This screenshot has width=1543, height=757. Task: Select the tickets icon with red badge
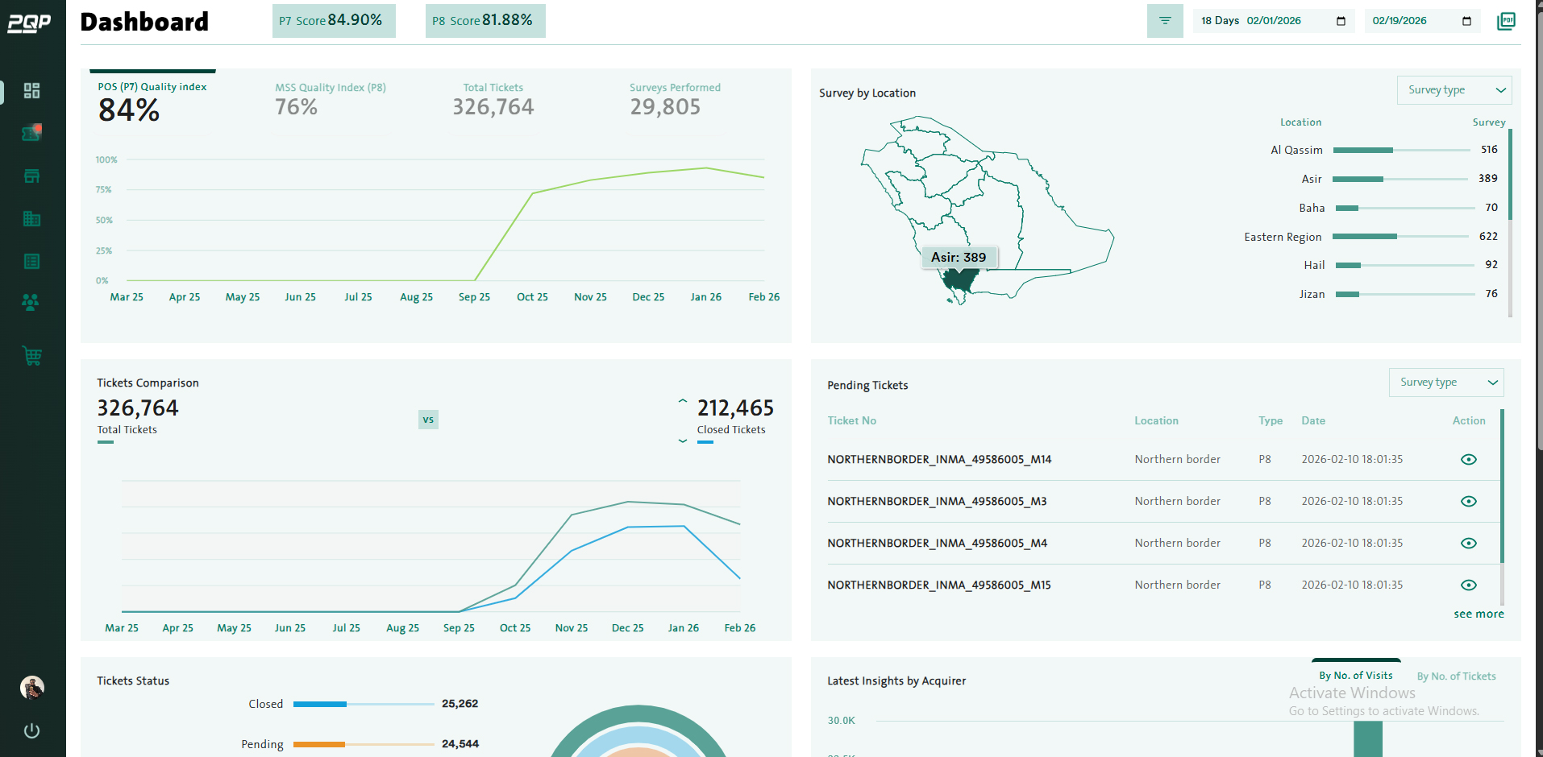(x=31, y=133)
